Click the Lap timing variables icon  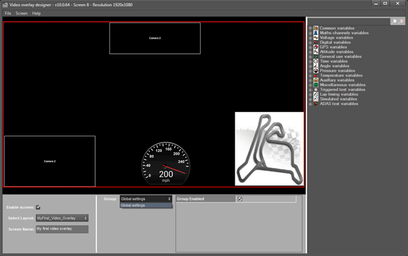pyautogui.click(x=316, y=94)
